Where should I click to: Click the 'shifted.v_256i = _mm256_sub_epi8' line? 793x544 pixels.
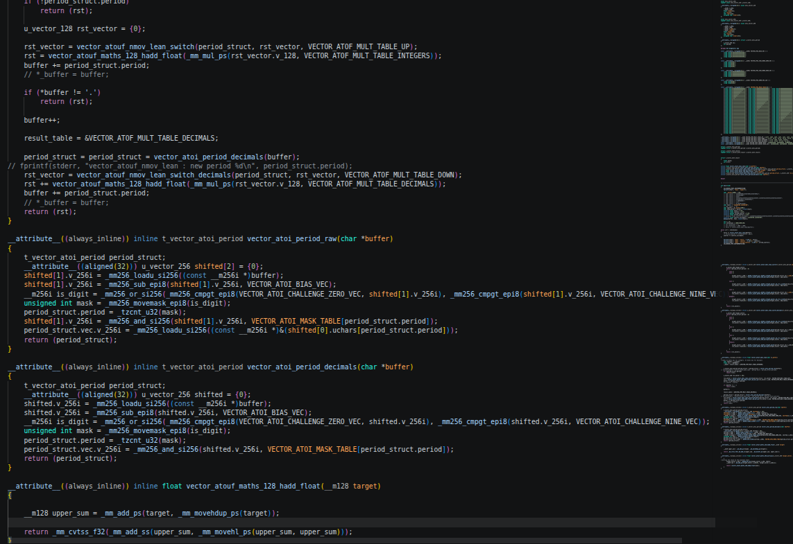pos(168,412)
